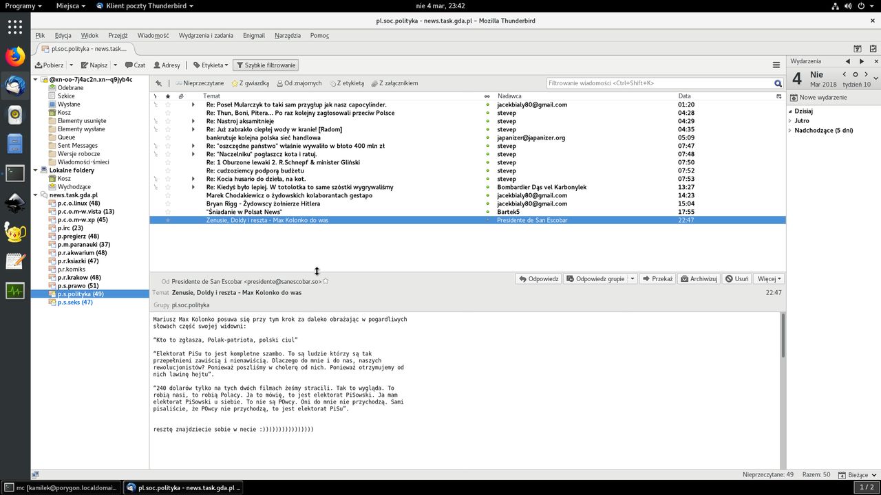This screenshot has height=495, width=881.
Task: Click Napisz to compose a message
Action: [x=94, y=65]
